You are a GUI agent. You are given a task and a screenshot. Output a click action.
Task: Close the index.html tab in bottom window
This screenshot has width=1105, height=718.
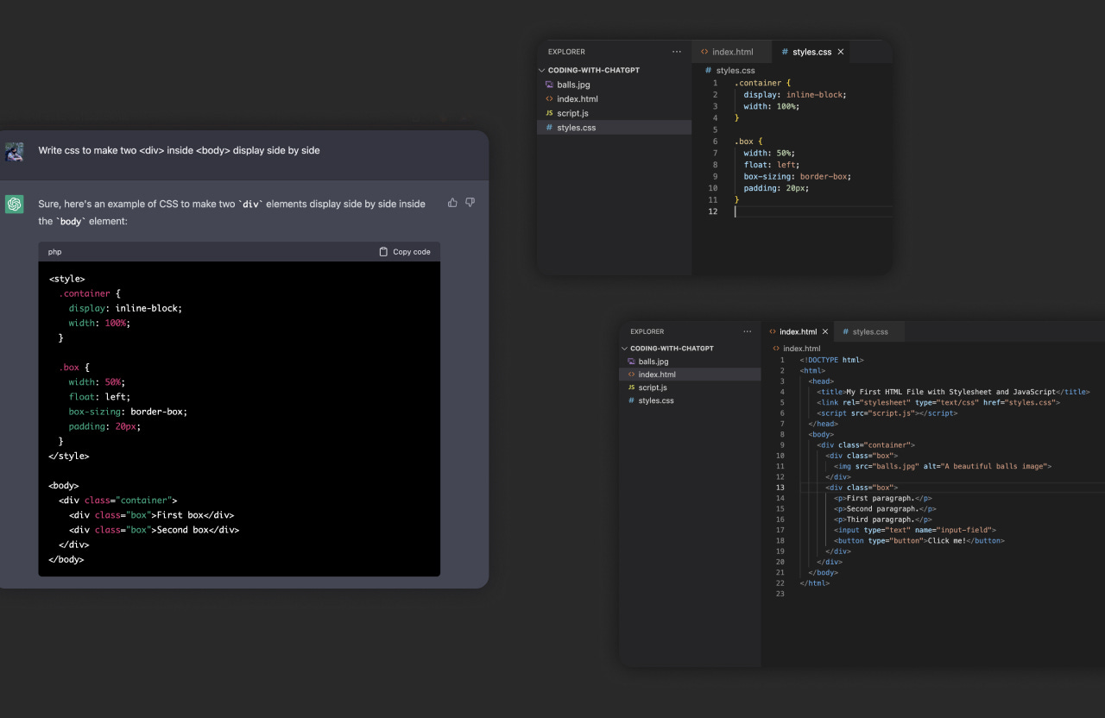(825, 331)
